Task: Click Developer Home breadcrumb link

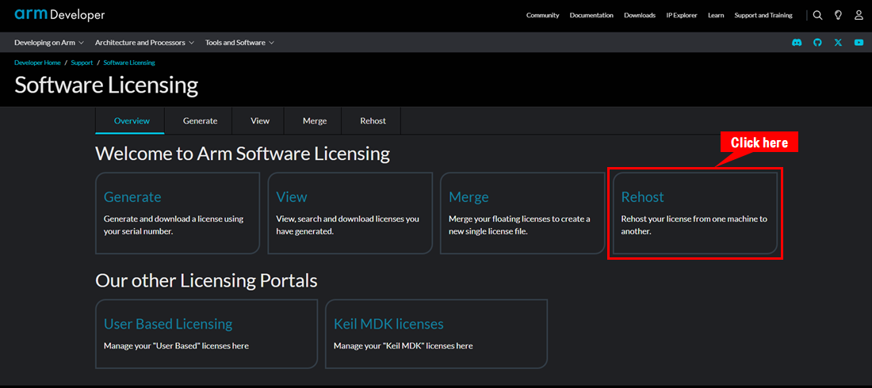Action: click(x=37, y=63)
